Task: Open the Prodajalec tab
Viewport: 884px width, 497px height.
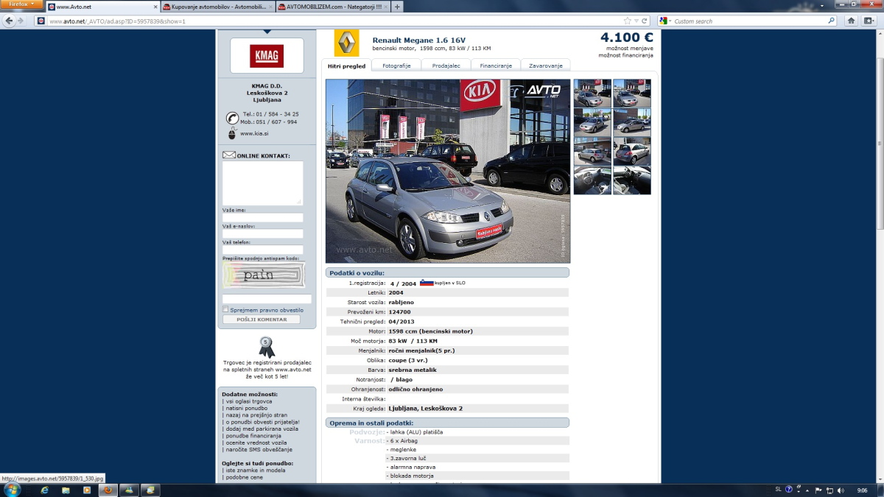Action: click(446, 66)
